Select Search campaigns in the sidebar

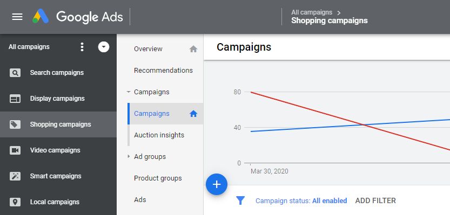58,73
